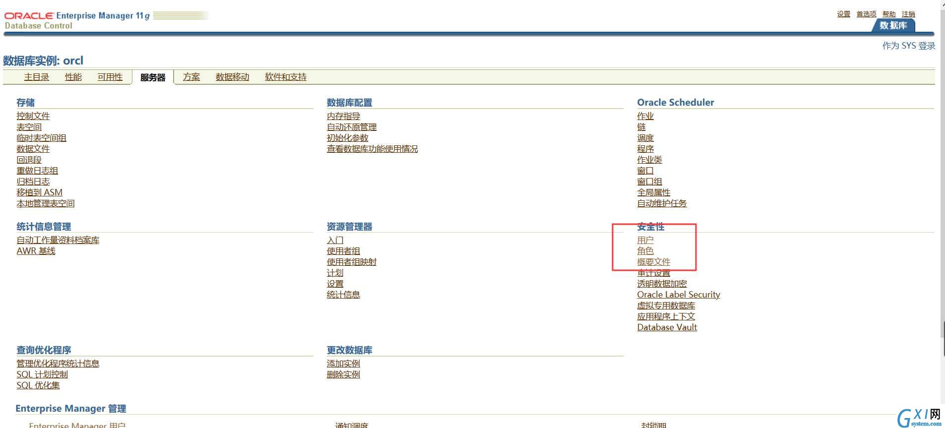This screenshot has width=945, height=428.
Task: Open the 自动还原管理 link
Action: [x=352, y=126]
